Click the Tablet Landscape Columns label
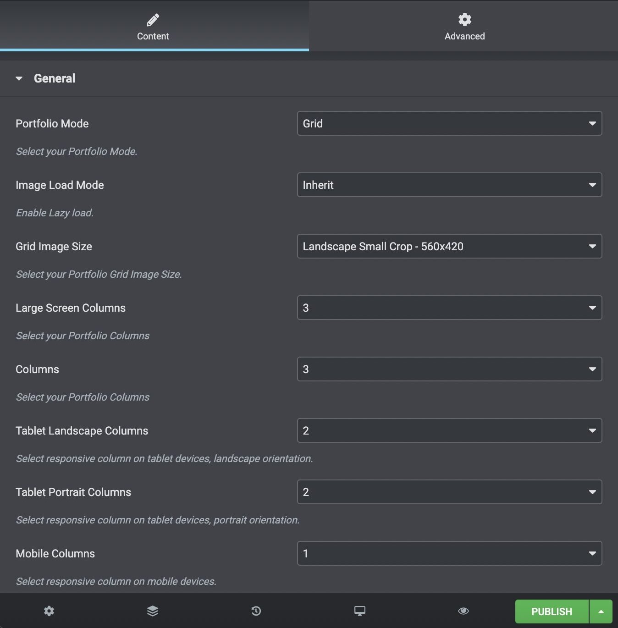Image resolution: width=618 pixels, height=628 pixels. (82, 431)
